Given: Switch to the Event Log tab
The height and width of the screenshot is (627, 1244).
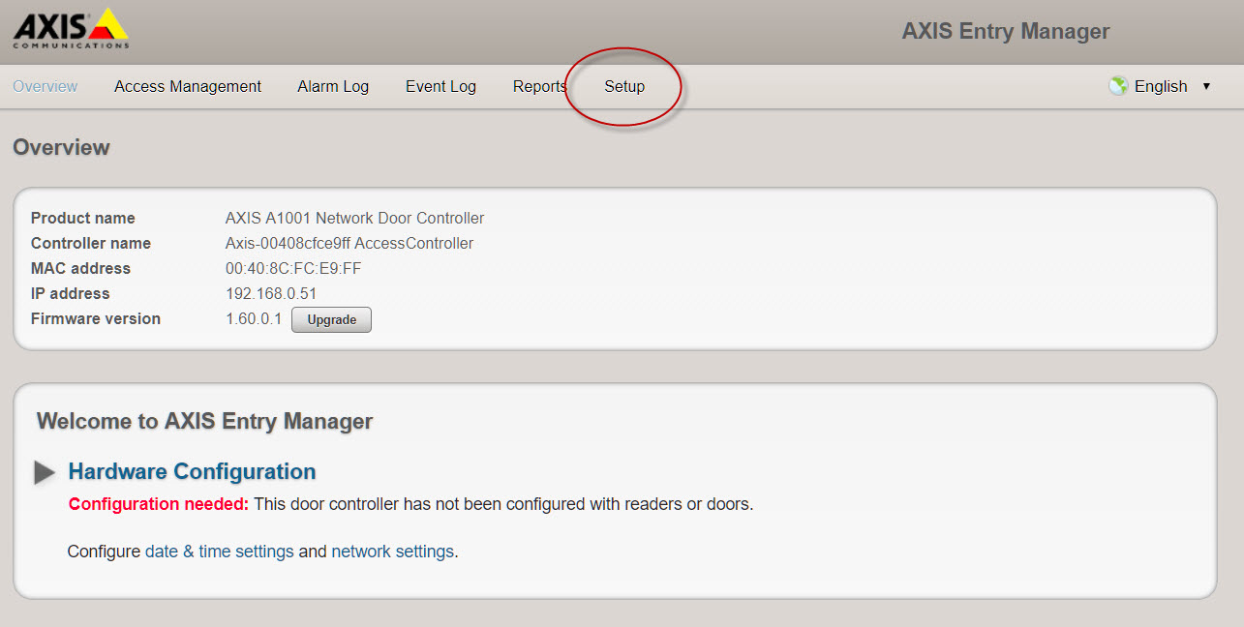Looking at the screenshot, I should (440, 86).
